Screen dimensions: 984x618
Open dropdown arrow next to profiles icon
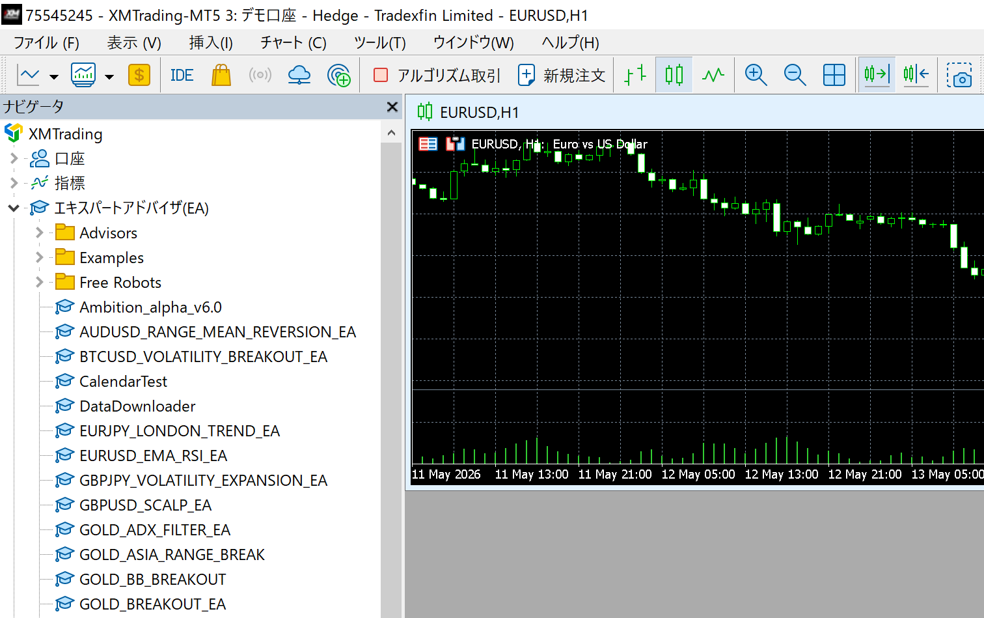(109, 77)
